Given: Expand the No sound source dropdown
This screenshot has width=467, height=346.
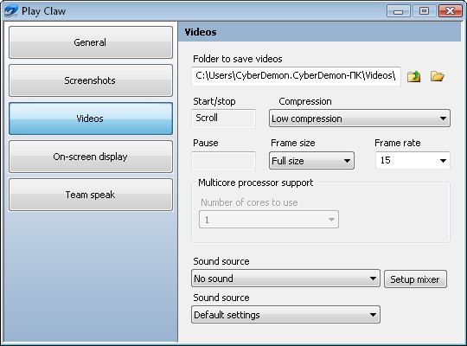Looking at the screenshot, I should [x=285, y=279].
